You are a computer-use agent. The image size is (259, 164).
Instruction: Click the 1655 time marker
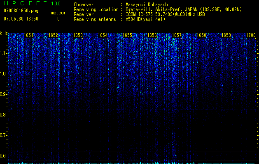coord(127,35)
